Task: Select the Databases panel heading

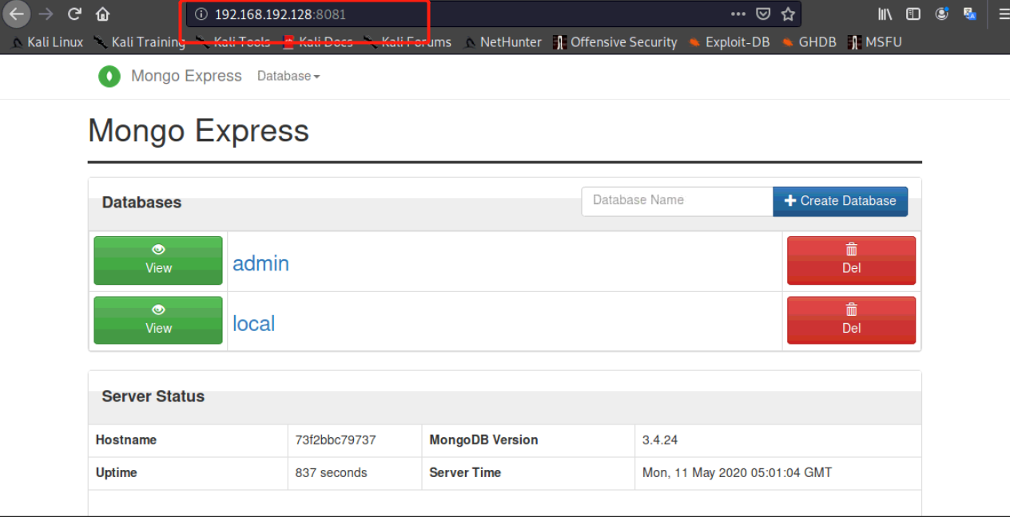Action: coord(141,203)
